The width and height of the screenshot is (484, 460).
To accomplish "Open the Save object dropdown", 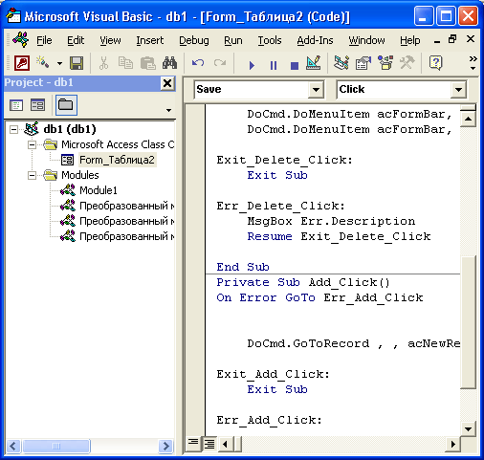I will (316, 90).
